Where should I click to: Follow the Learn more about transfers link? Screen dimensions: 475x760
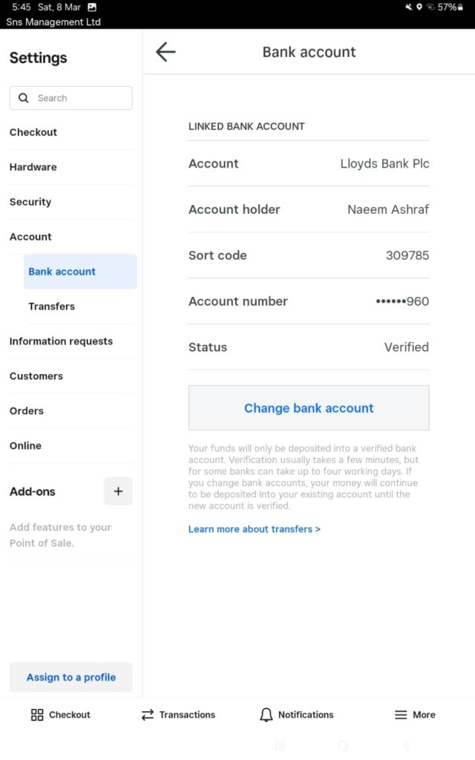(x=255, y=529)
